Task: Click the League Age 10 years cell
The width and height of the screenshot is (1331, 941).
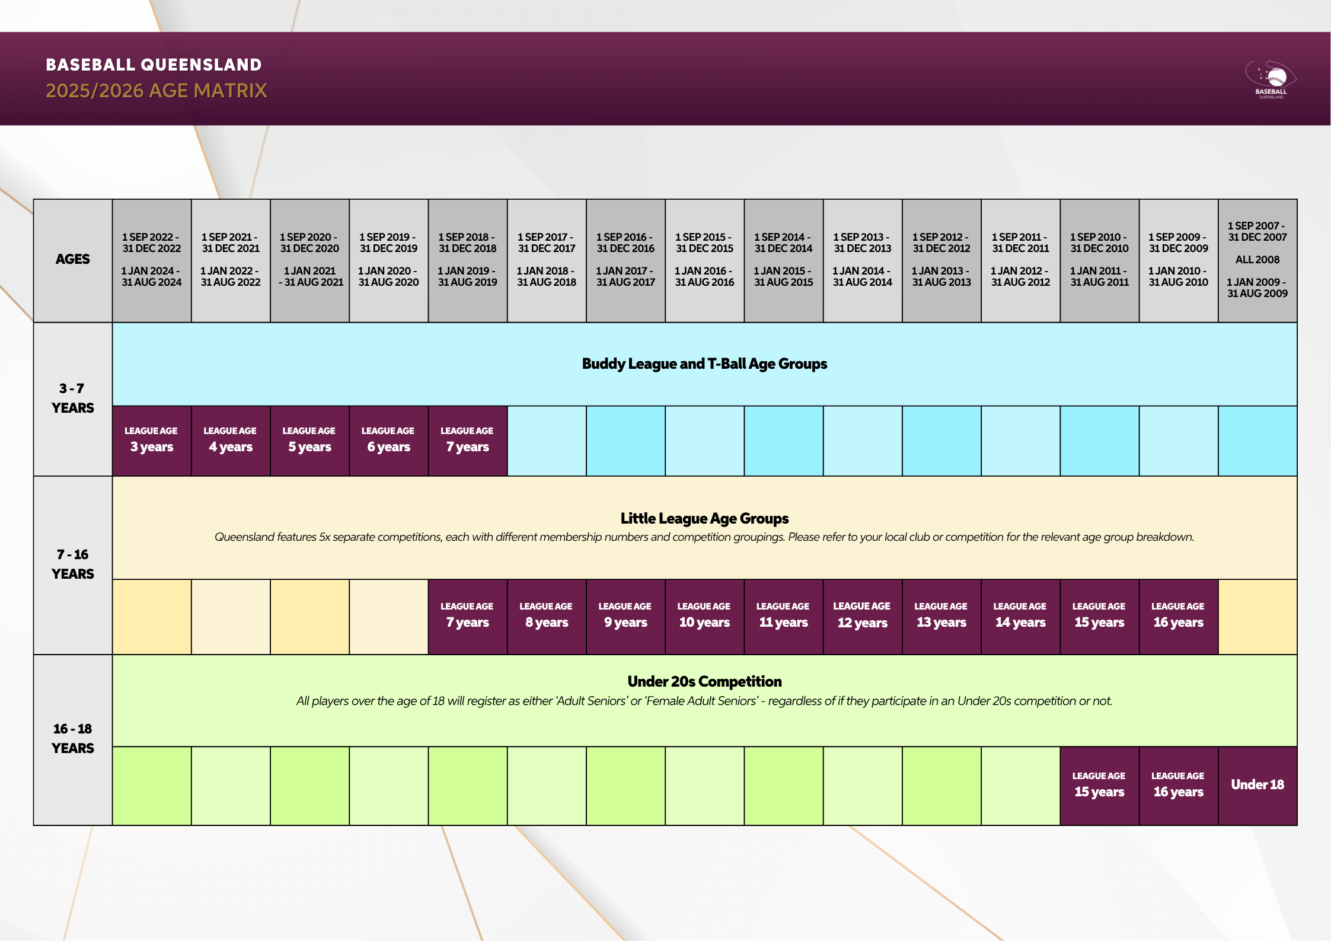Action: [704, 615]
